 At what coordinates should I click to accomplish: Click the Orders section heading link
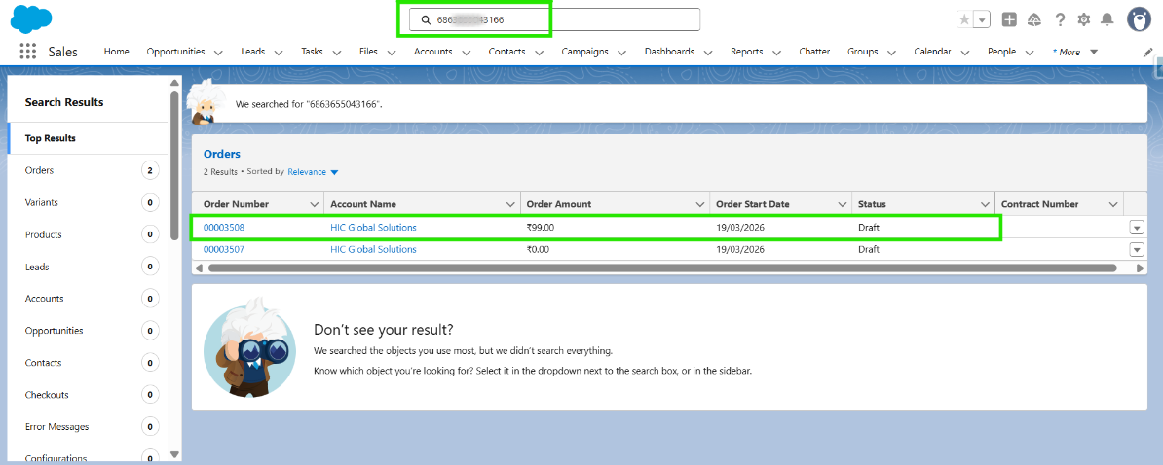point(222,154)
